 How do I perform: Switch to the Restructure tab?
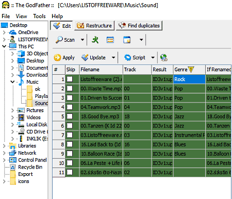[x=94, y=26]
